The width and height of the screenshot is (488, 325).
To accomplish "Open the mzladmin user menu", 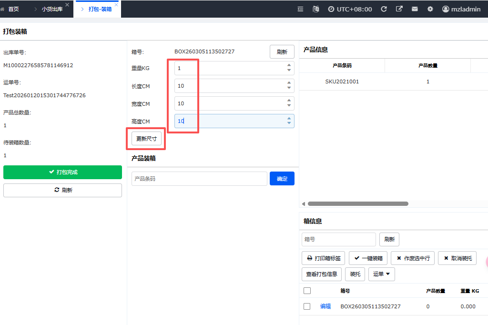I will pyautogui.click(x=461, y=9).
